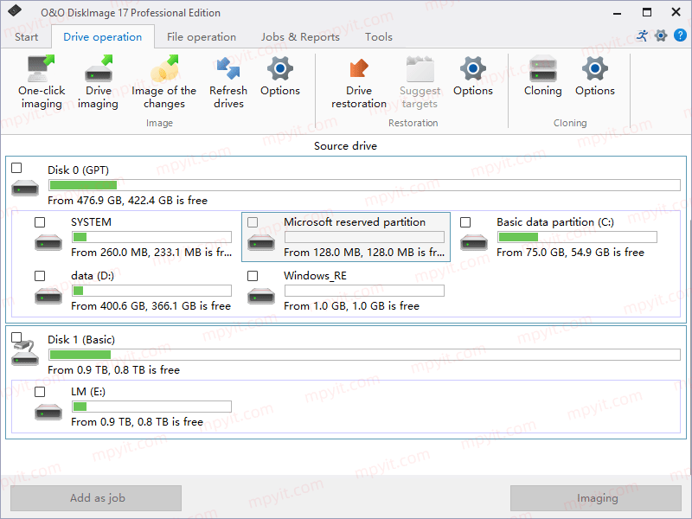The image size is (692, 519).
Task: Refresh drives list
Action: pyautogui.click(x=228, y=82)
